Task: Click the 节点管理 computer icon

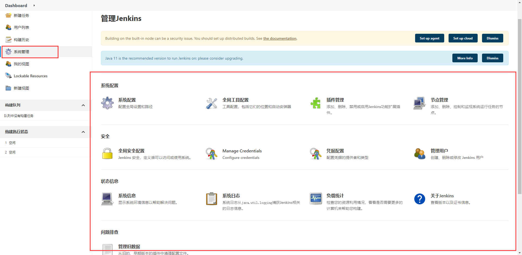Action: pyautogui.click(x=420, y=103)
